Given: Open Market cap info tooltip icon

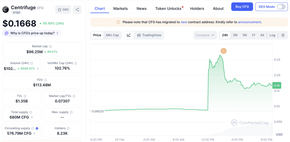Looking at the screenshot, I should pos(50,46).
